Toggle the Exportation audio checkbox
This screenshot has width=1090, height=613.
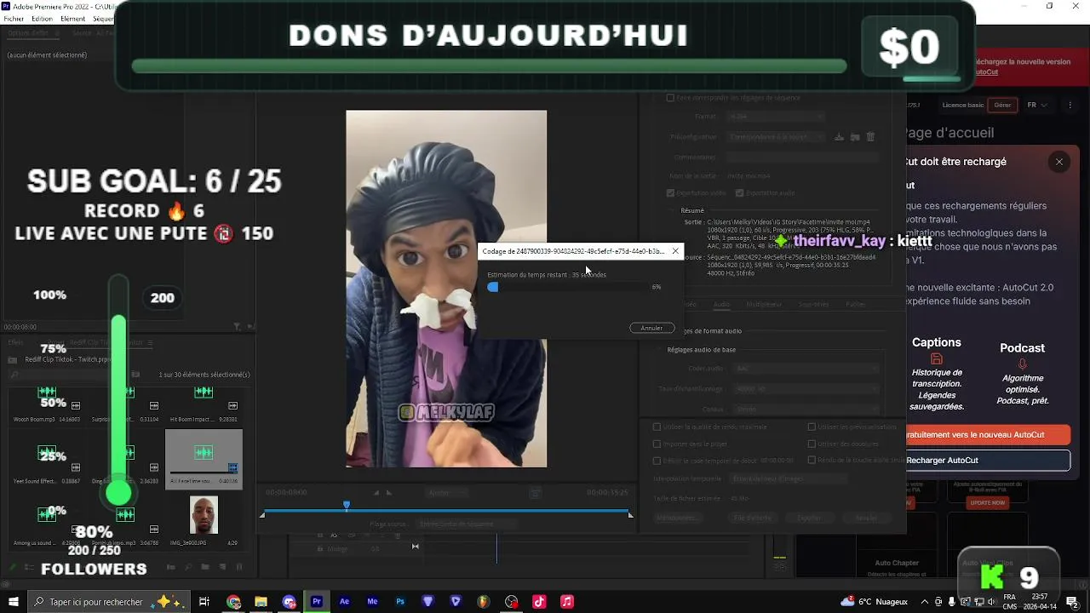[739, 193]
